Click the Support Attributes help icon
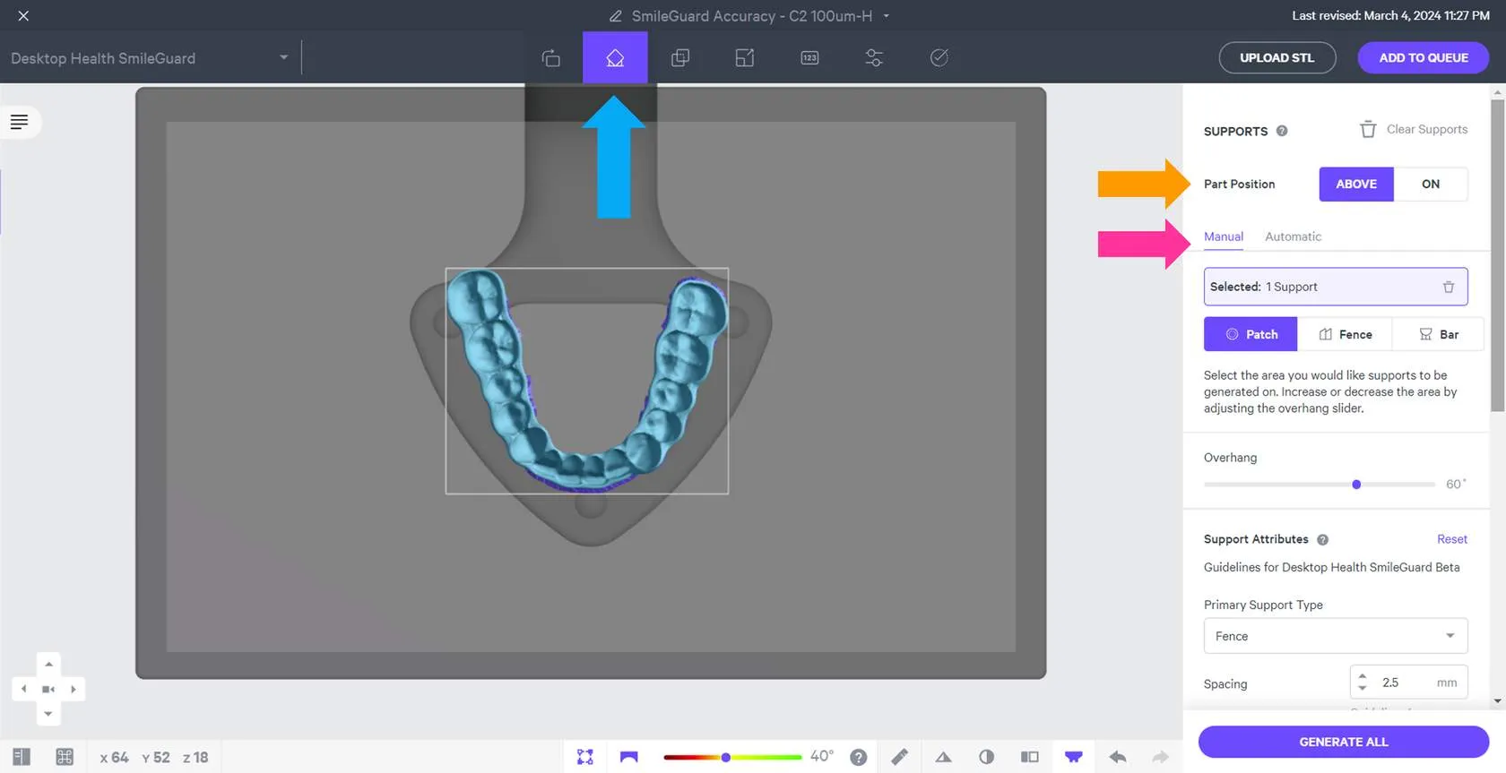This screenshot has width=1506, height=773. [1322, 539]
